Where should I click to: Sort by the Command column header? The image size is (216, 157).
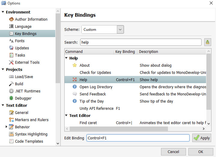[89, 51]
